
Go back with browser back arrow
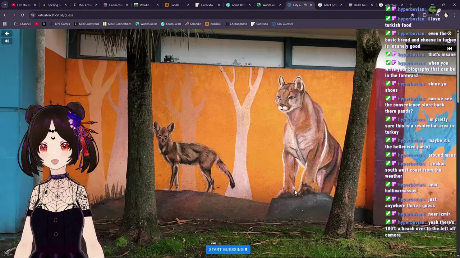pos(5,15)
